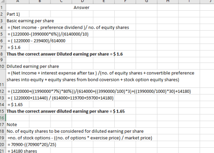Screen dimensions: 214x153
Task: Select row header 9
Action: [x=3, y=60]
